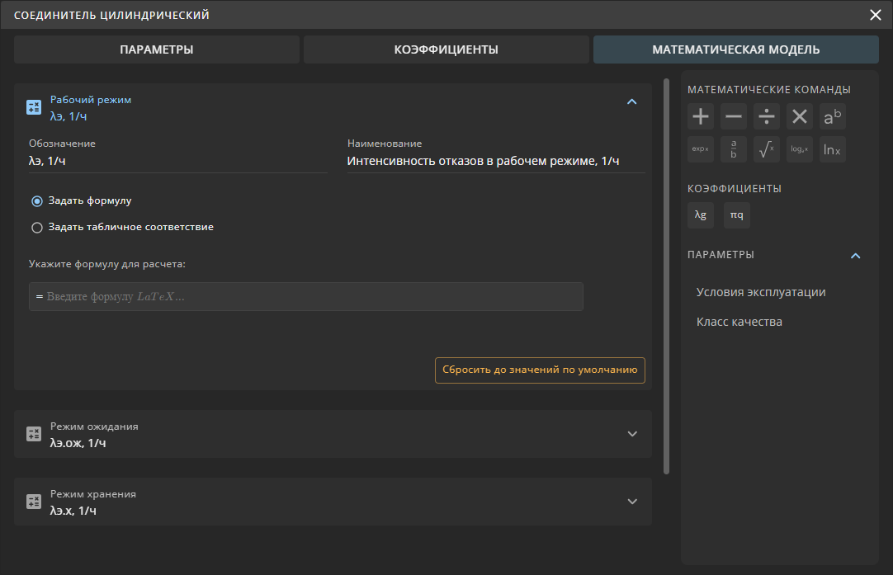Insert the exp x function command
Screen dimensions: 893x575
point(701,149)
